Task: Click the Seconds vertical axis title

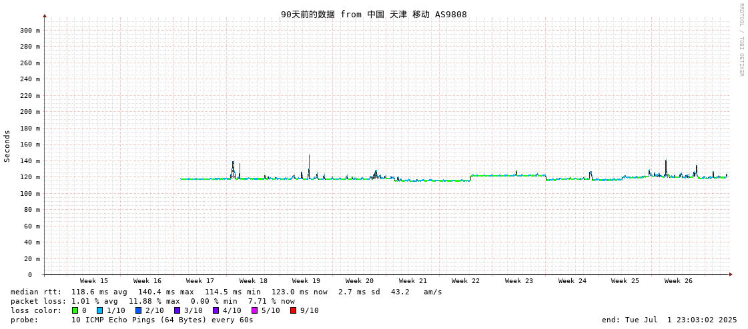Action: [x=7, y=146]
